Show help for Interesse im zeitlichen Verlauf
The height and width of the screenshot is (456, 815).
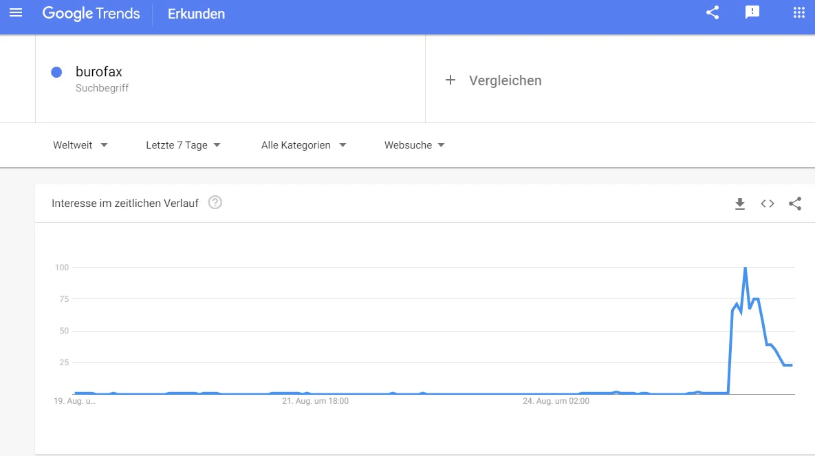[215, 202]
